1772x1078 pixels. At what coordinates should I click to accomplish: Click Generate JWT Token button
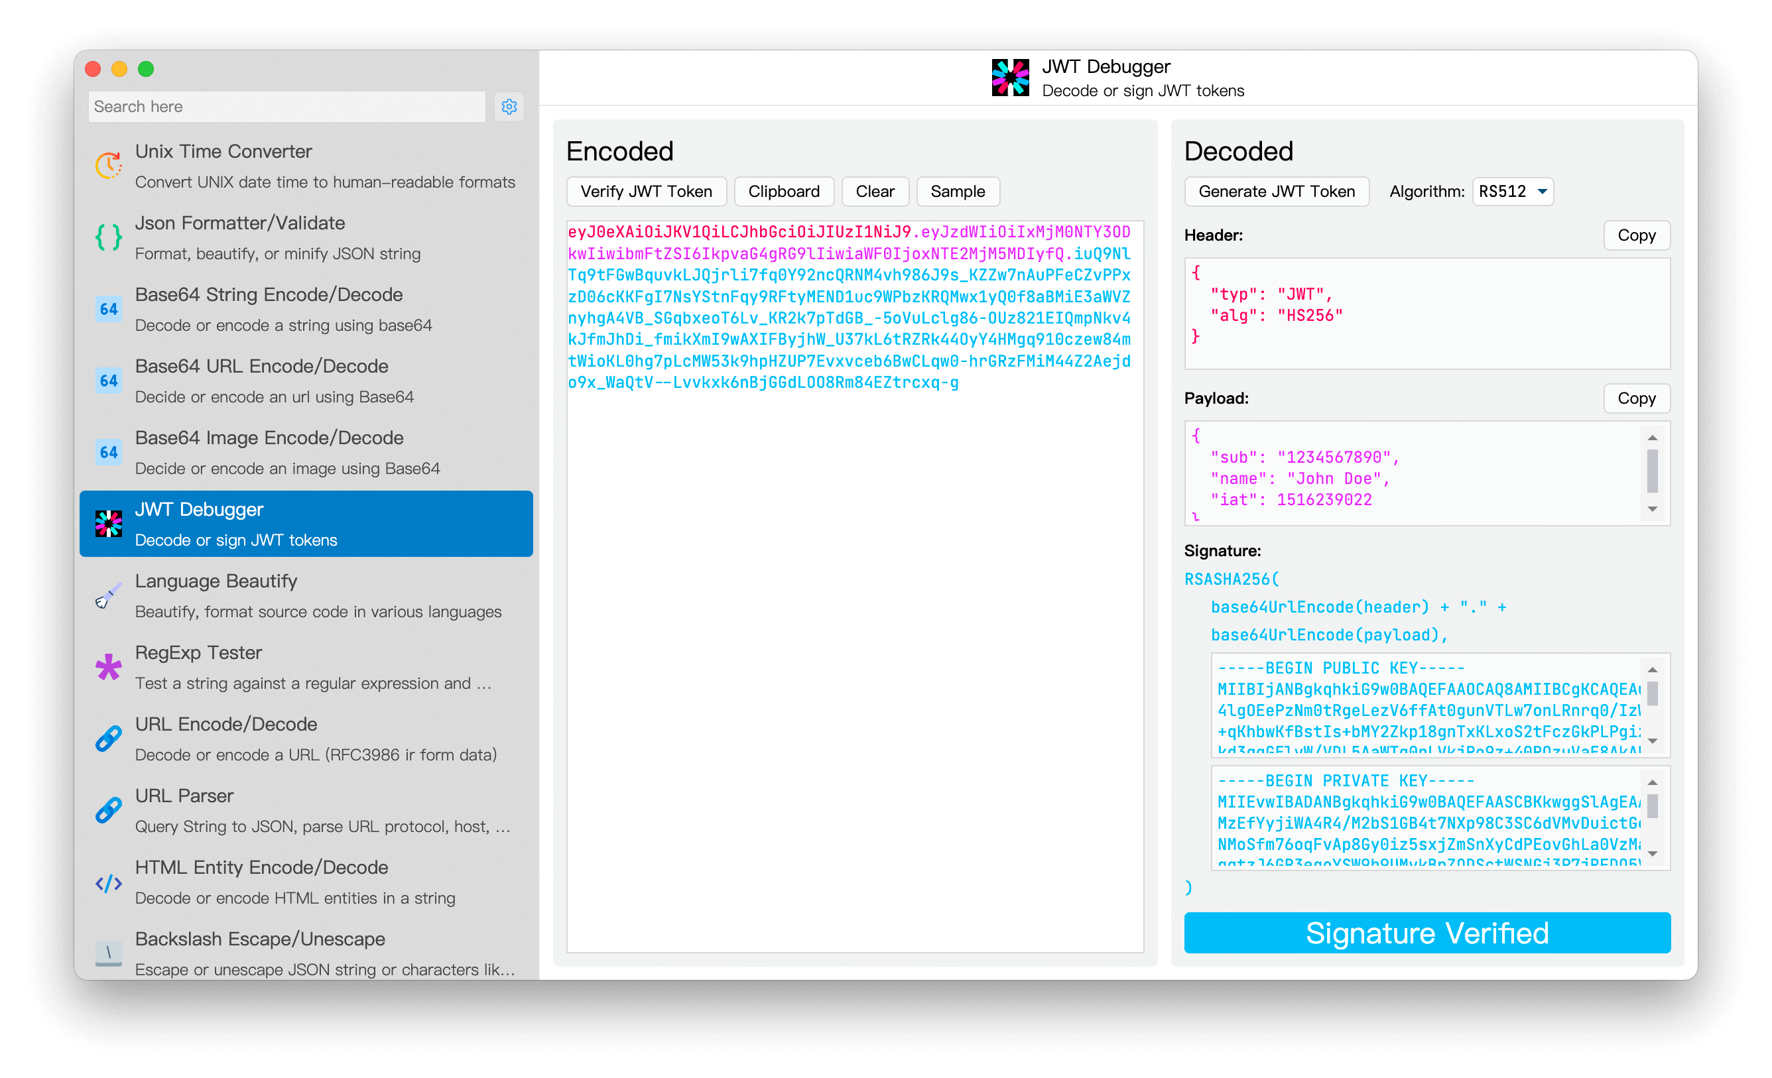(x=1277, y=192)
